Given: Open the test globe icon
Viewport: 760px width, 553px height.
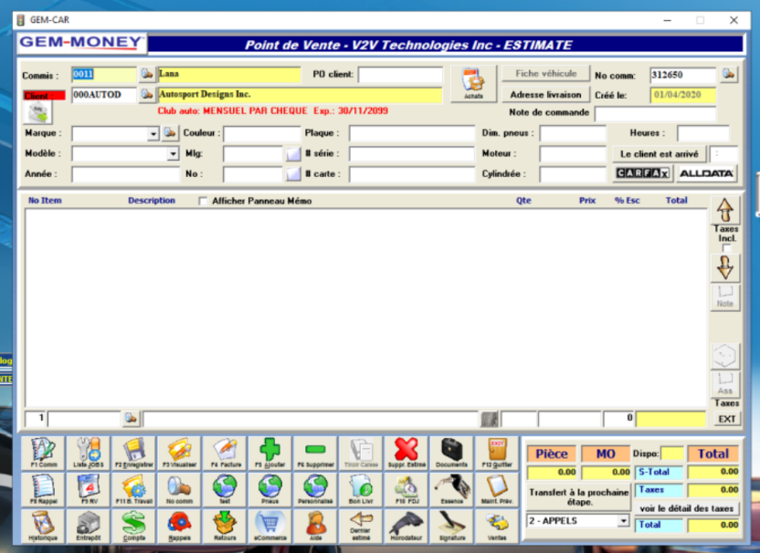Looking at the screenshot, I should pyautogui.click(x=225, y=489).
